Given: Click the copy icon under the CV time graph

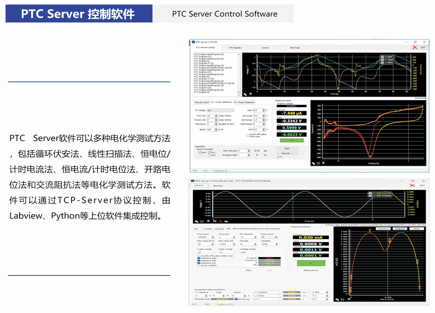Looking at the screenshot, I should coord(245,94).
